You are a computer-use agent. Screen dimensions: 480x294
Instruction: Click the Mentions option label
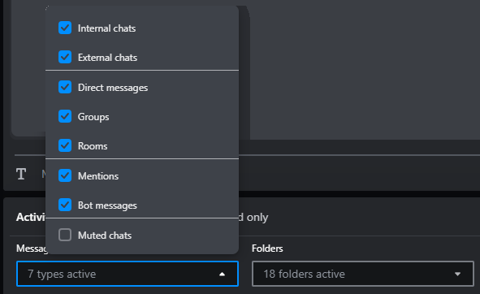pos(98,176)
